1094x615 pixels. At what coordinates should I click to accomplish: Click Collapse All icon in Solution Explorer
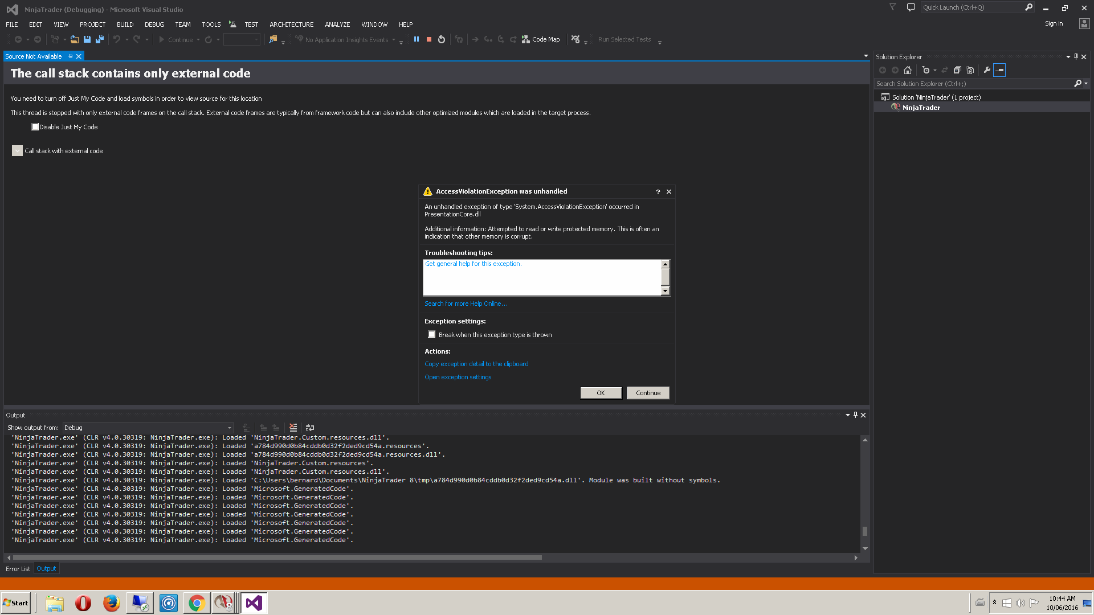coord(957,70)
